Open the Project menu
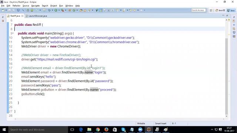The height and width of the screenshot is (133, 237). tap(53, 6)
